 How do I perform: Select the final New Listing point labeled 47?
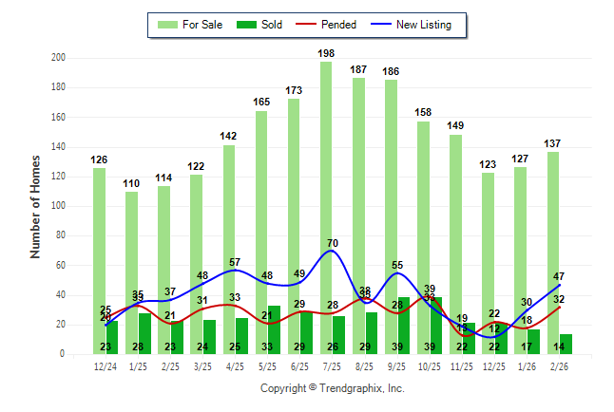coord(559,285)
